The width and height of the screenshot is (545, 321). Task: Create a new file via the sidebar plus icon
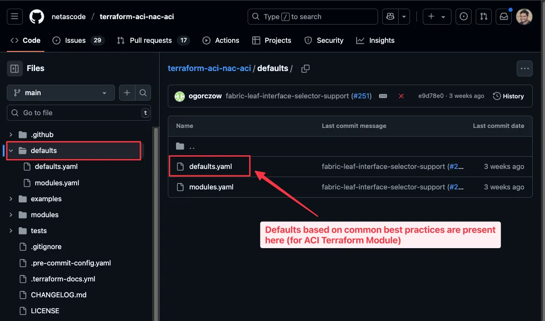[127, 92]
